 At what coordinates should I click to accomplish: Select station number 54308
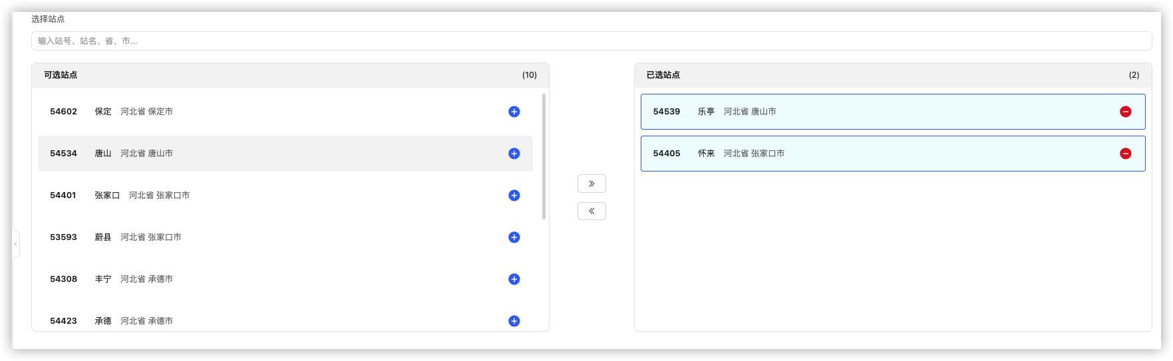click(x=63, y=279)
